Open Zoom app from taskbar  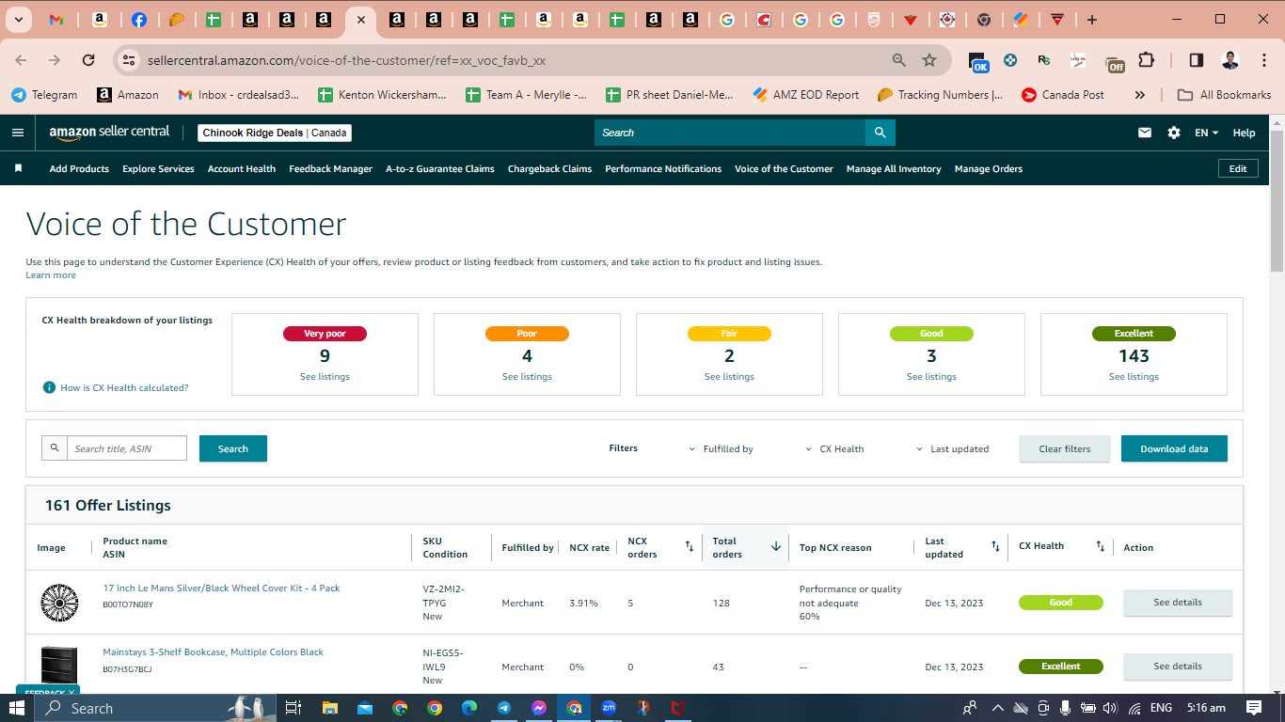coord(609,708)
